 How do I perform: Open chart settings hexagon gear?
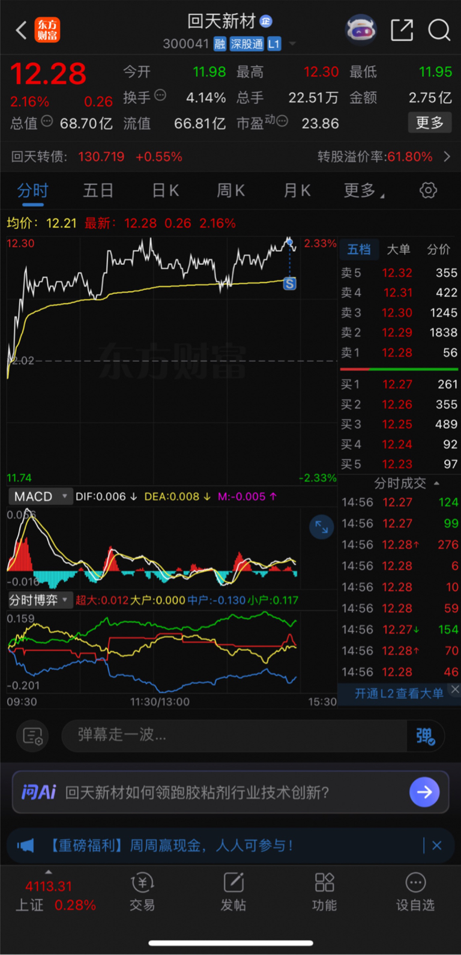click(x=428, y=190)
